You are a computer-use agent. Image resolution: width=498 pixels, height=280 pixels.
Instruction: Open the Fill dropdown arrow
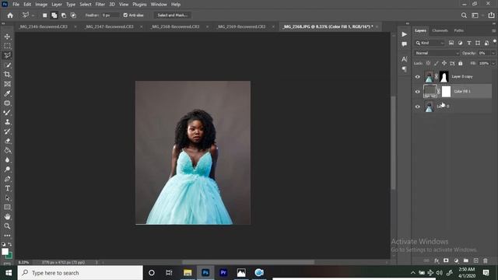tap(493, 64)
